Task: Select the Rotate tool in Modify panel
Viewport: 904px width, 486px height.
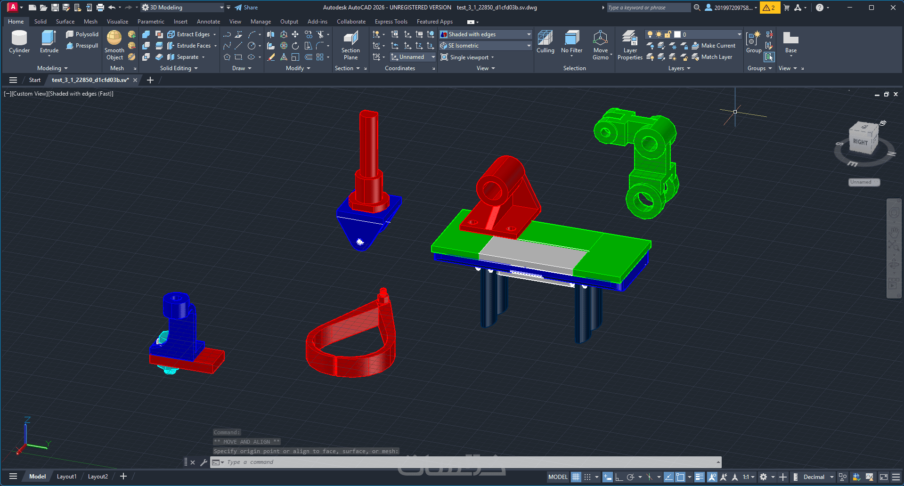Action: pyautogui.click(x=295, y=46)
